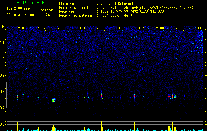Click the 2108 time marker
The image size is (207, 131).
160,28
